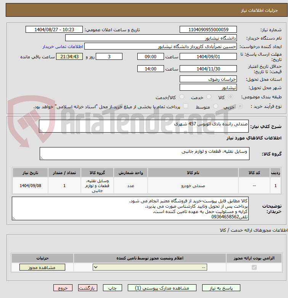Select the کالا/خدمت radio button
The width and height of the screenshot is (288, 298).
coord(182,97)
